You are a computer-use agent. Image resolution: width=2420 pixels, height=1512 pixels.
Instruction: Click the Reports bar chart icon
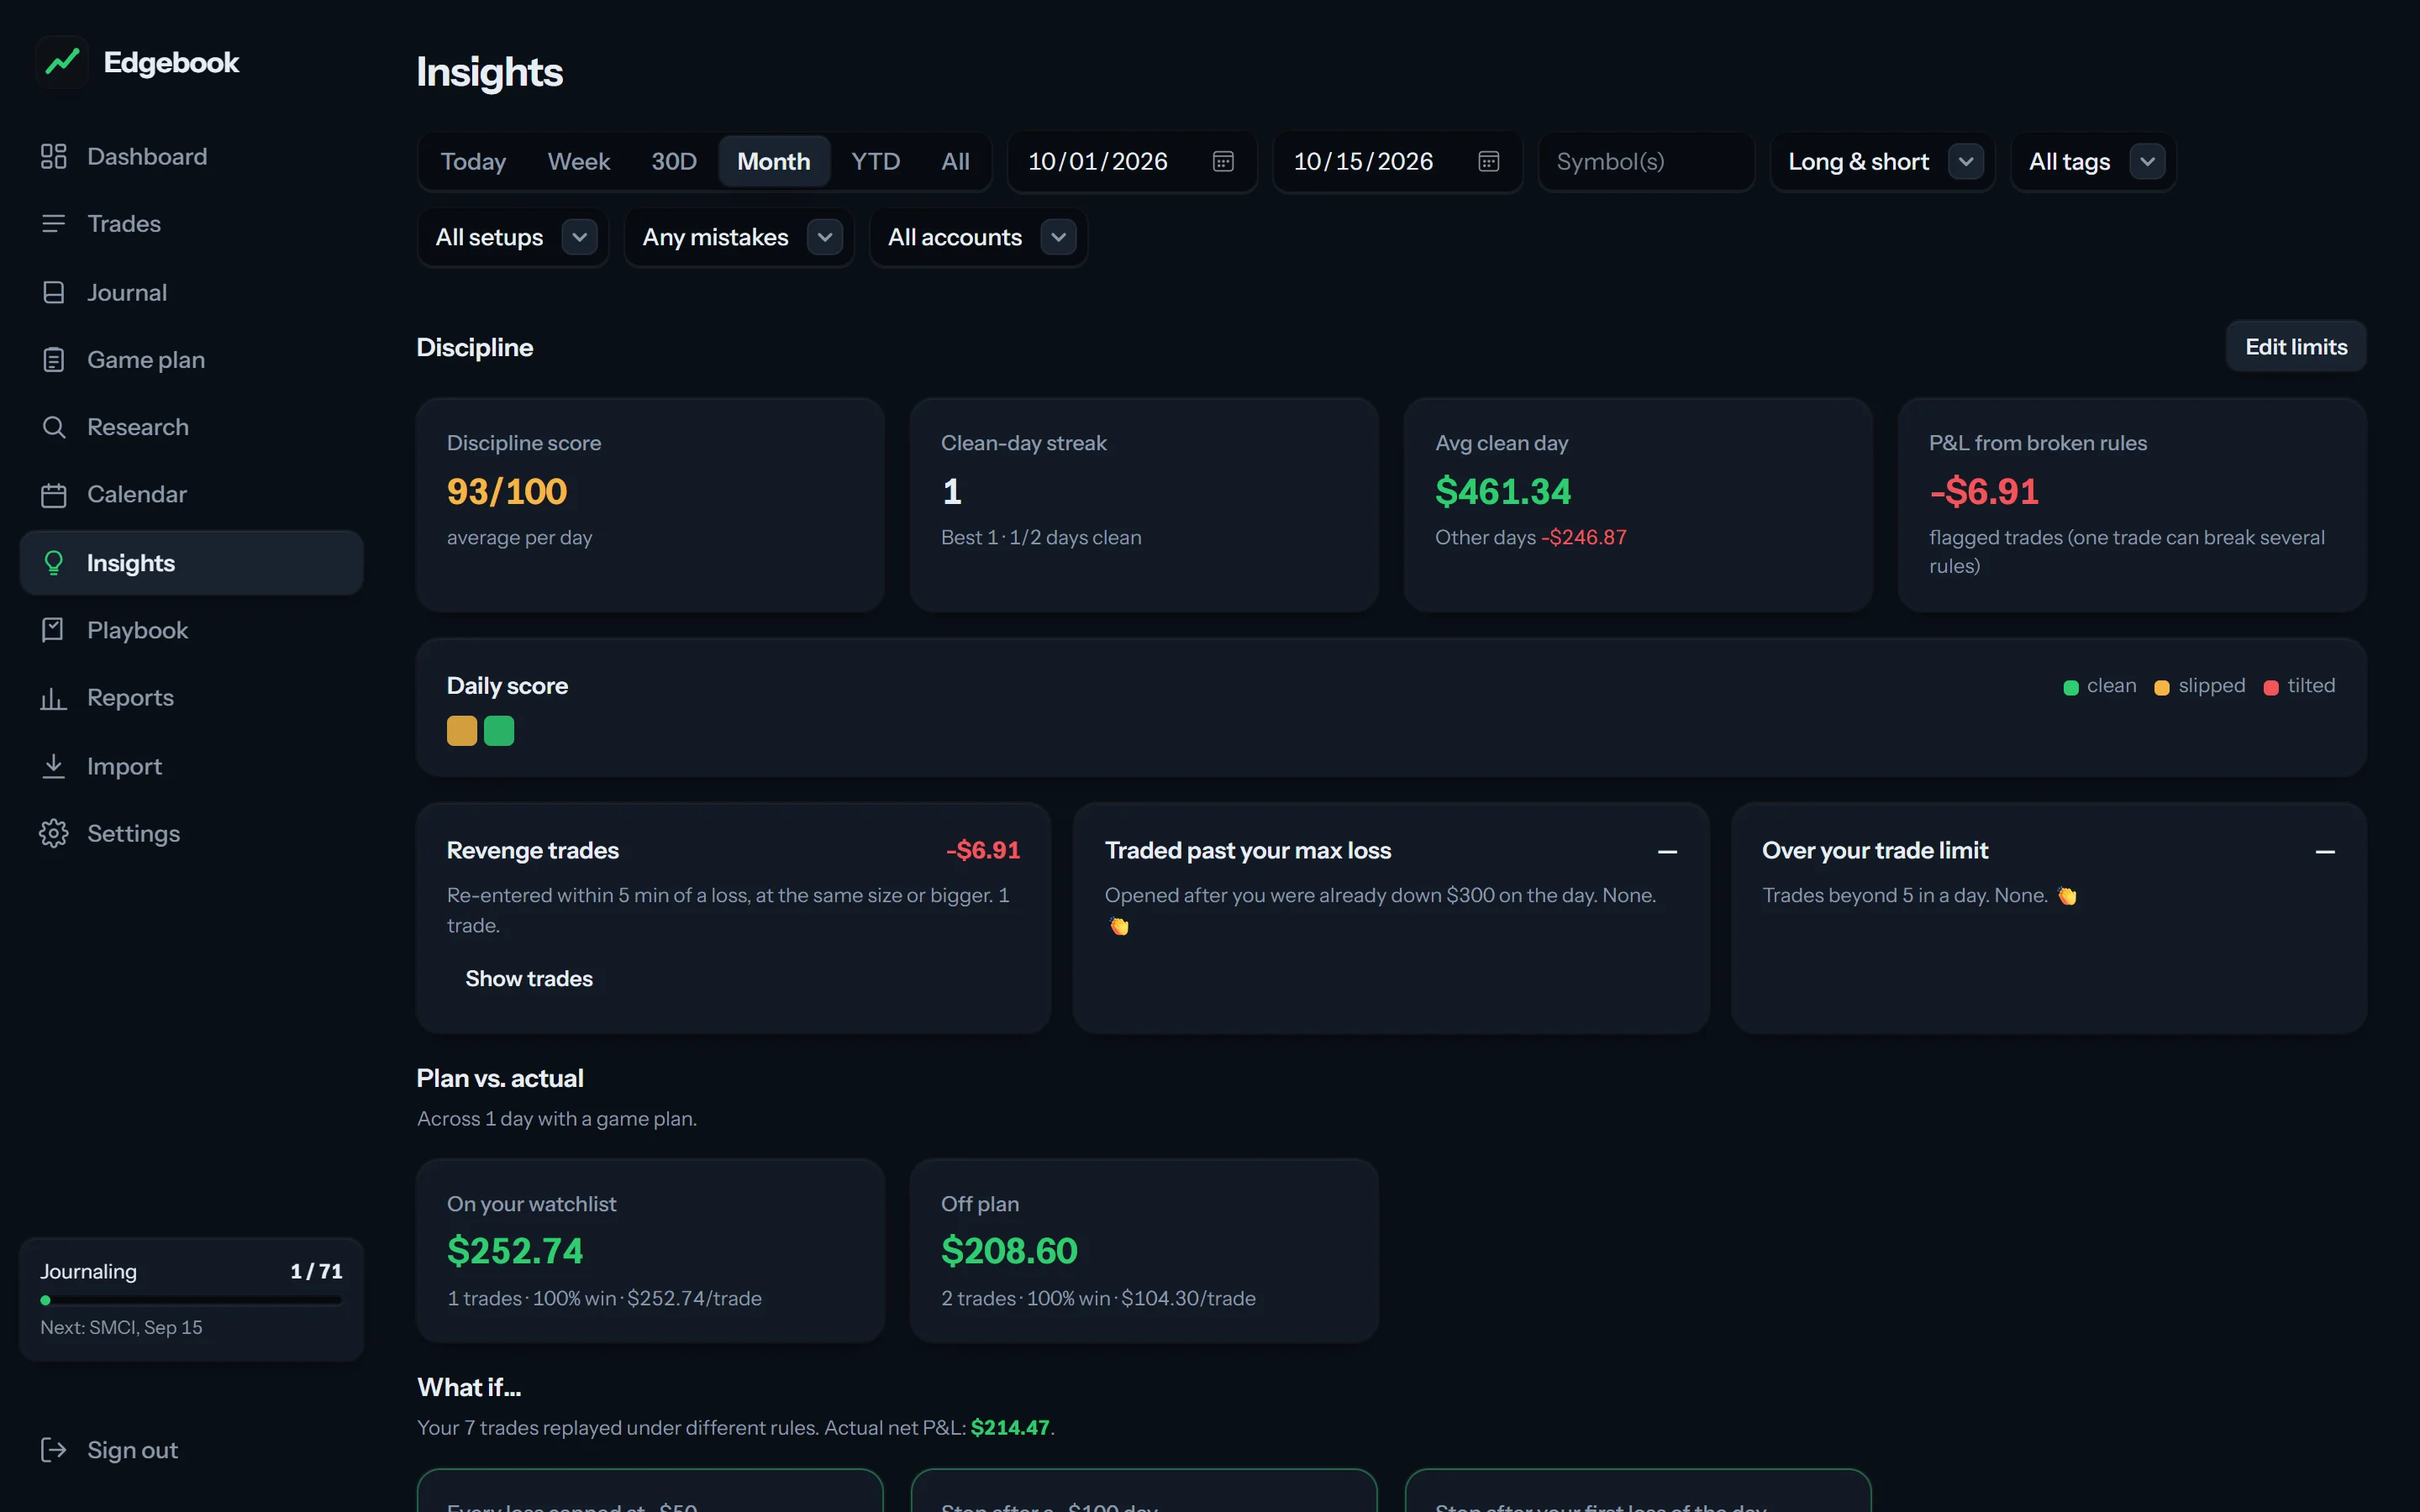53,698
